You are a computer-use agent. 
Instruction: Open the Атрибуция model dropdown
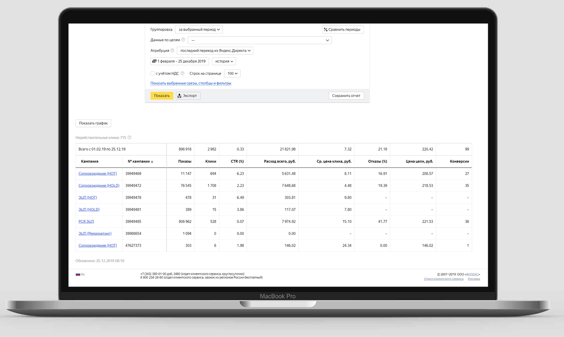pyautogui.click(x=215, y=51)
